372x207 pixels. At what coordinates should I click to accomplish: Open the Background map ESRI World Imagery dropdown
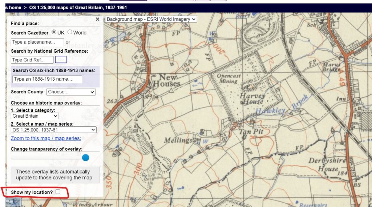[151, 19]
